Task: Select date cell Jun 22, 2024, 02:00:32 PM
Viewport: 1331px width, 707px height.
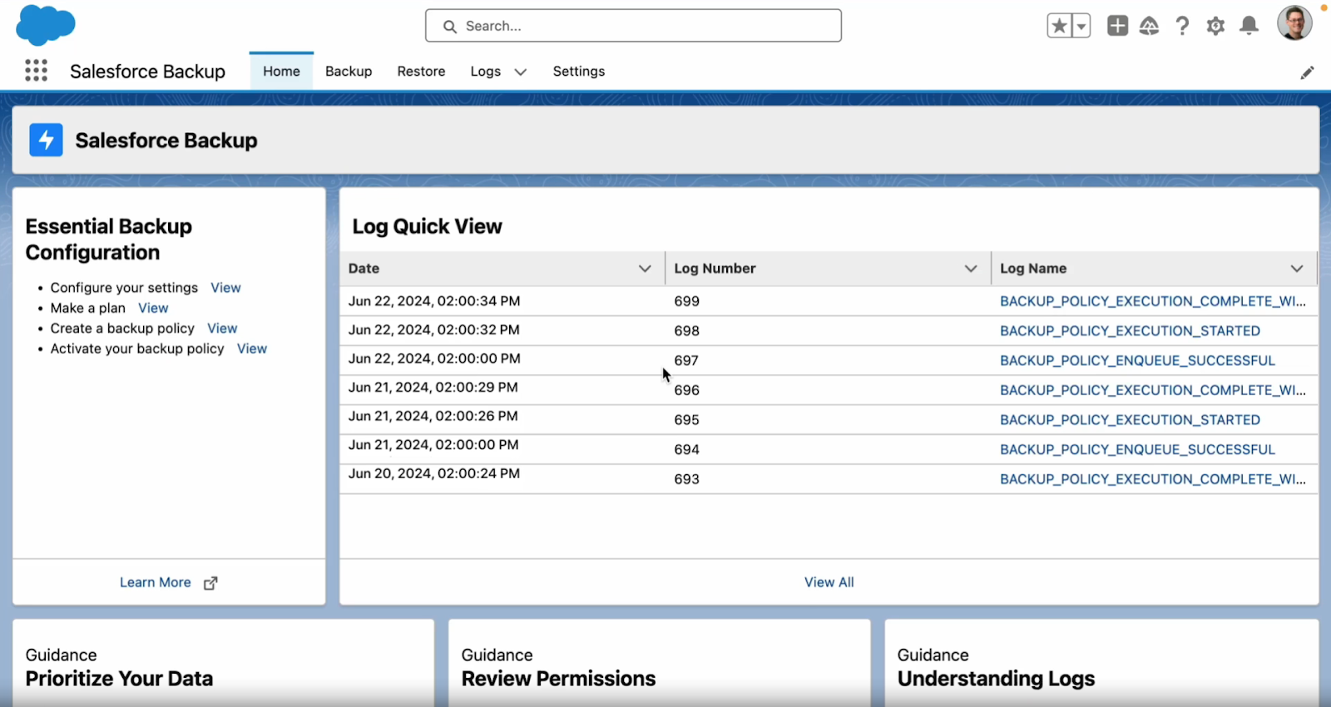Action: pyautogui.click(x=434, y=330)
